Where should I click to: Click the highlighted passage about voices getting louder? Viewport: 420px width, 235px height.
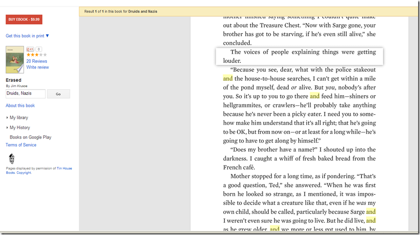click(x=300, y=56)
